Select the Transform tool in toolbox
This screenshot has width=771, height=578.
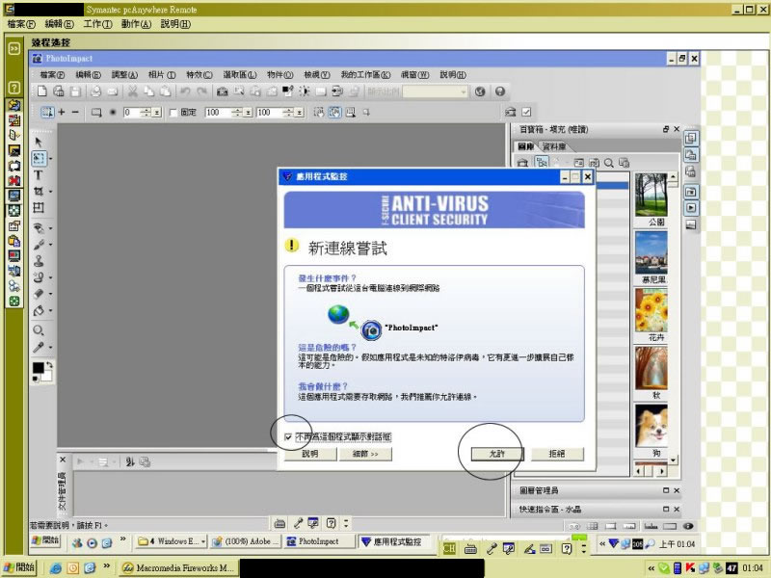click(39, 207)
